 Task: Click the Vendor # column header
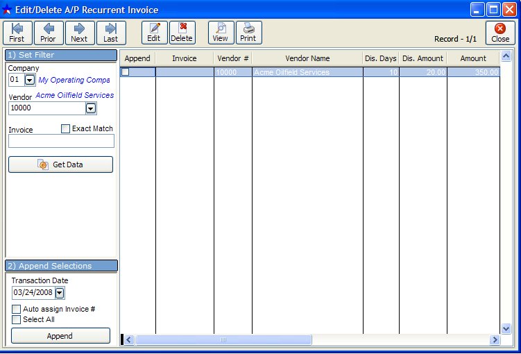click(233, 58)
